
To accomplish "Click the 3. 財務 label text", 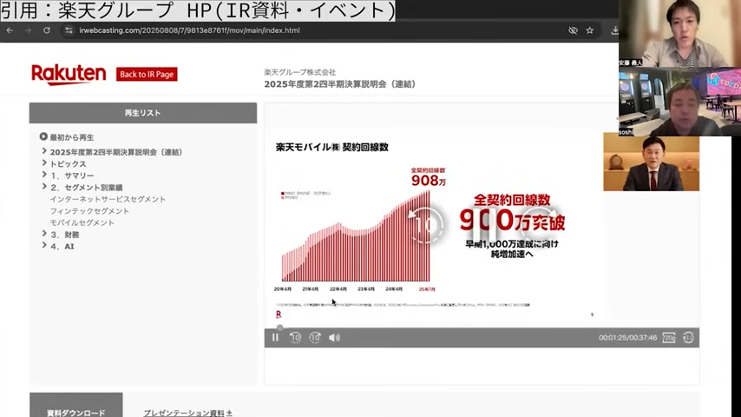I will click(65, 235).
